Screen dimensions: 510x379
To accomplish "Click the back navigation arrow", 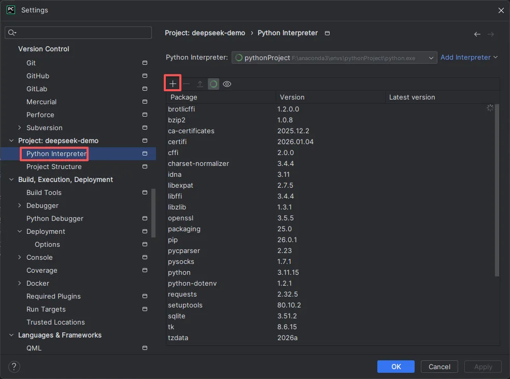I will [477, 34].
